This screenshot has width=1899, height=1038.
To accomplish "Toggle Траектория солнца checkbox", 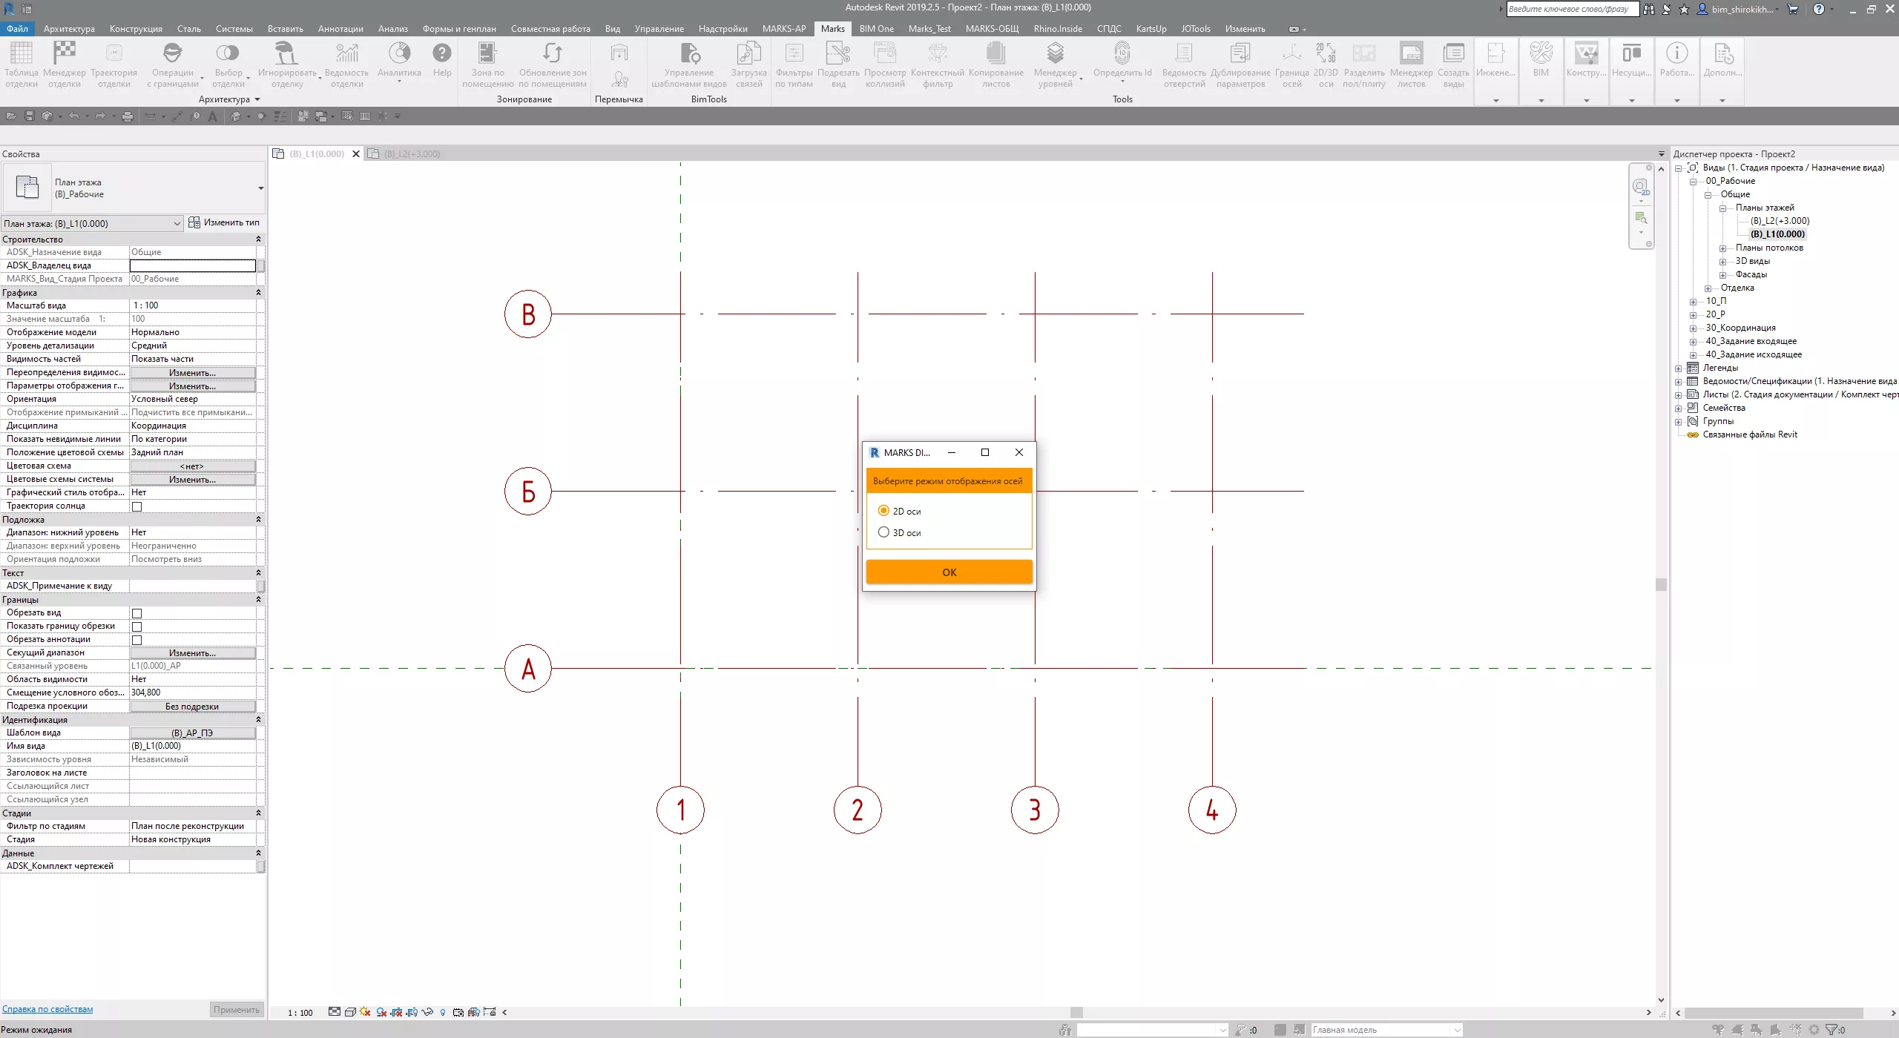I will pyautogui.click(x=136, y=506).
